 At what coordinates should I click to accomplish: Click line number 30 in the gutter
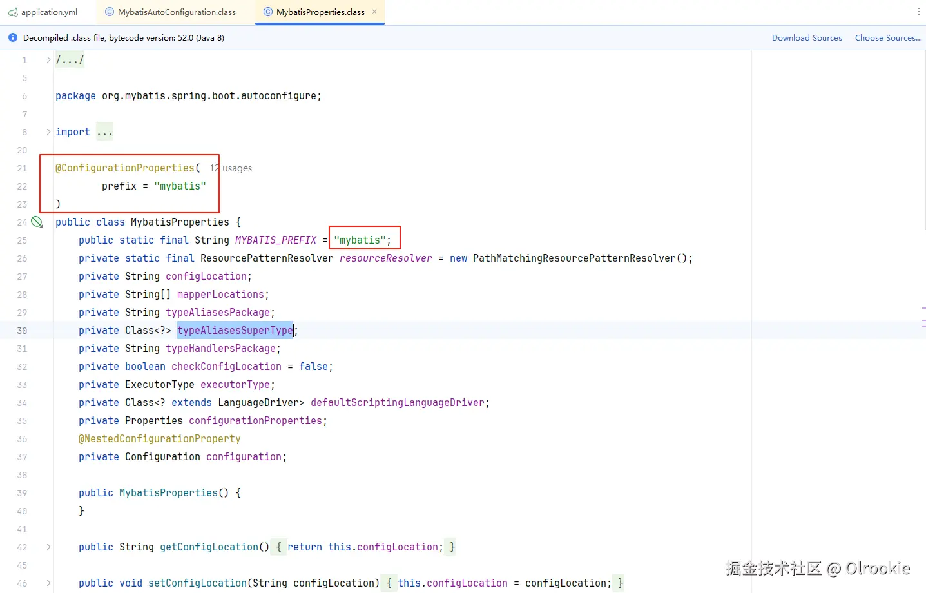[22, 331]
